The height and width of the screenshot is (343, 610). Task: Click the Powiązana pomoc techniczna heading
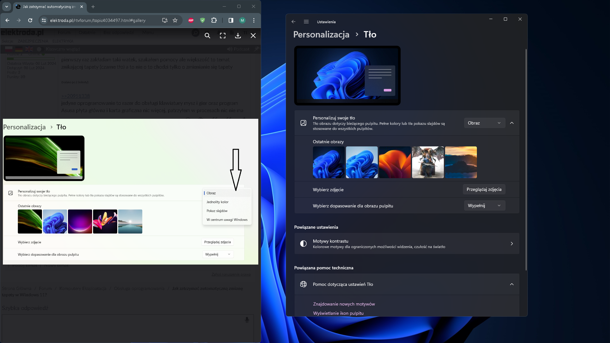pyautogui.click(x=324, y=268)
